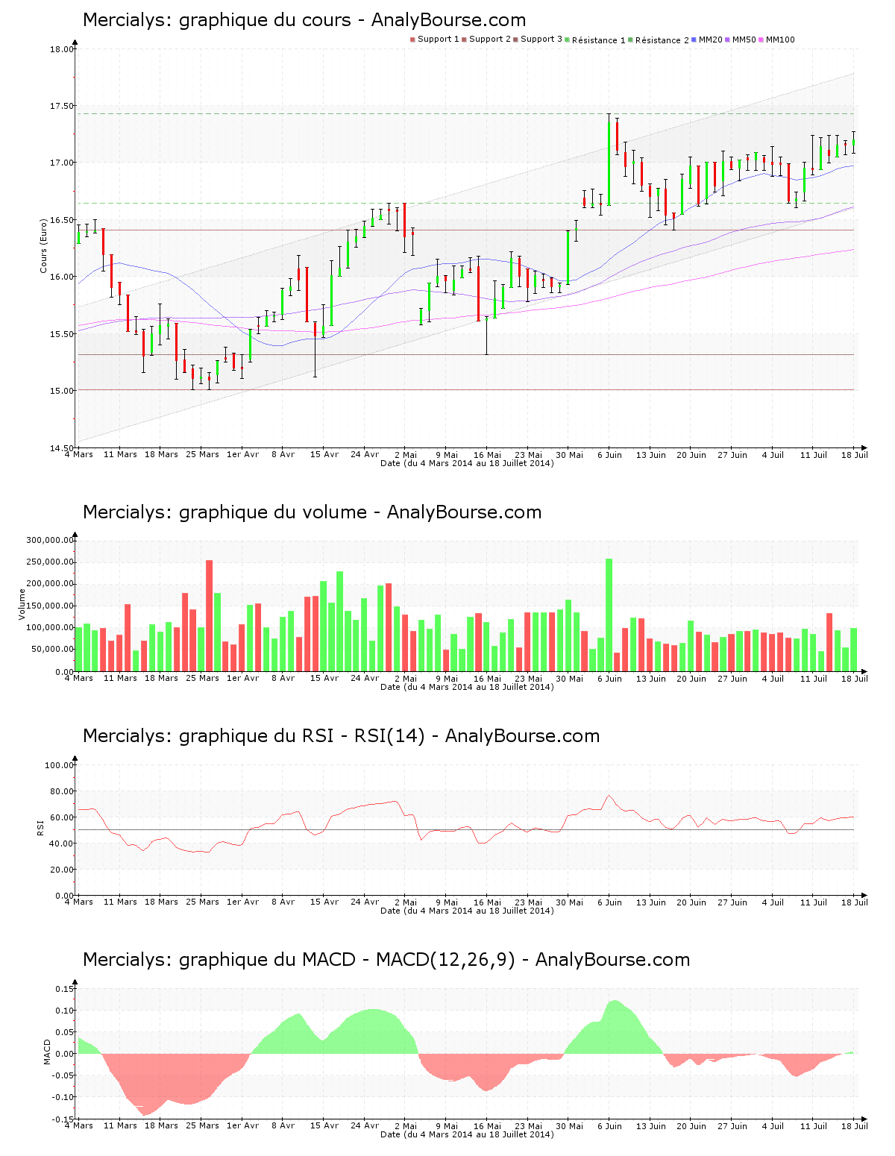Click the 'RSI' vertical axis label
895x1156 pixels.
click(x=40, y=828)
